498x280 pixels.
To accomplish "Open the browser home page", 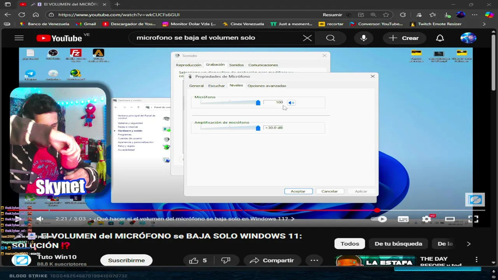I will [36, 15].
